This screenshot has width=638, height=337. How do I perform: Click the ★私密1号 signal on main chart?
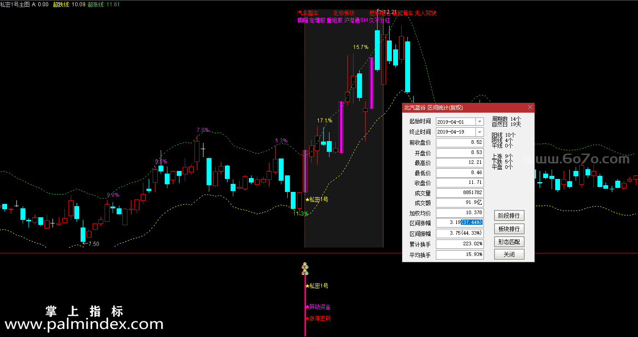pos(317,199)
